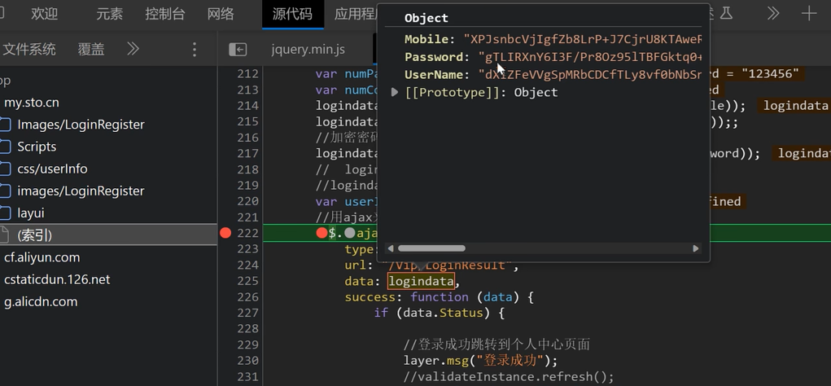The image size is (831, 386).
Task: Open the sources panel three-dot menu
Action: point(195,50)
